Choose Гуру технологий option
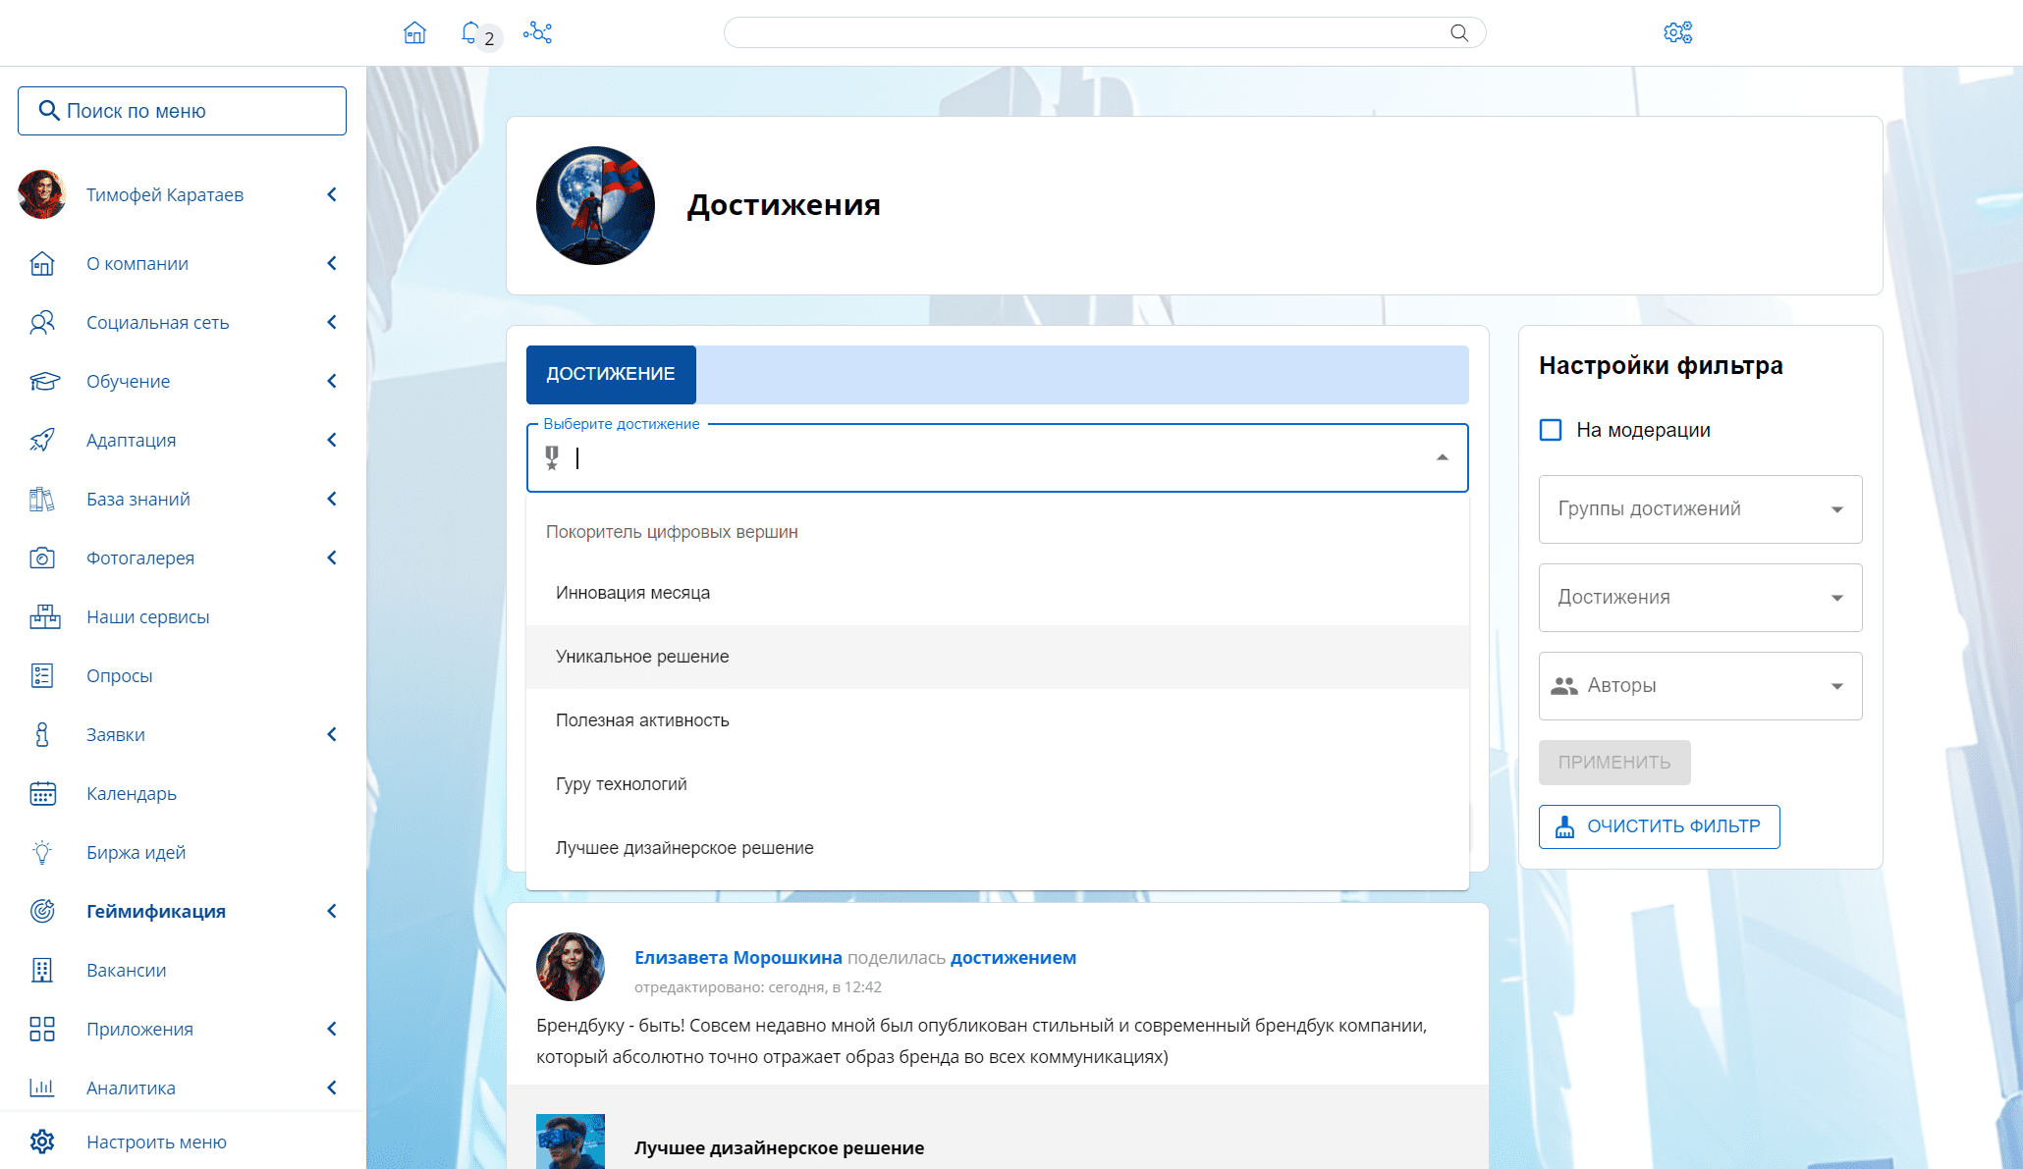 622,784
